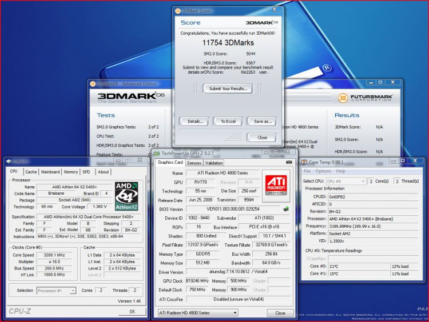The image size is (429, 322).
Task: Click the Core Speed value 3200.1 MHz
Action: [x=54, y=255]
